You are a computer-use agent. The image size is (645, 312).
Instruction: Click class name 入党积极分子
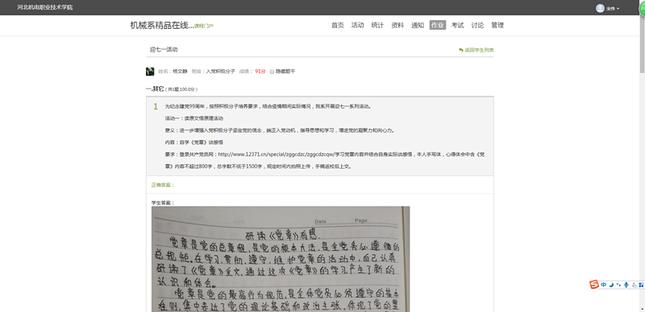[x=220, y=72]
